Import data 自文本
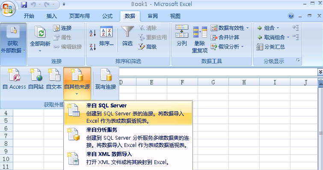This screenshot has height=170, width=323. (x=54, y=79)
